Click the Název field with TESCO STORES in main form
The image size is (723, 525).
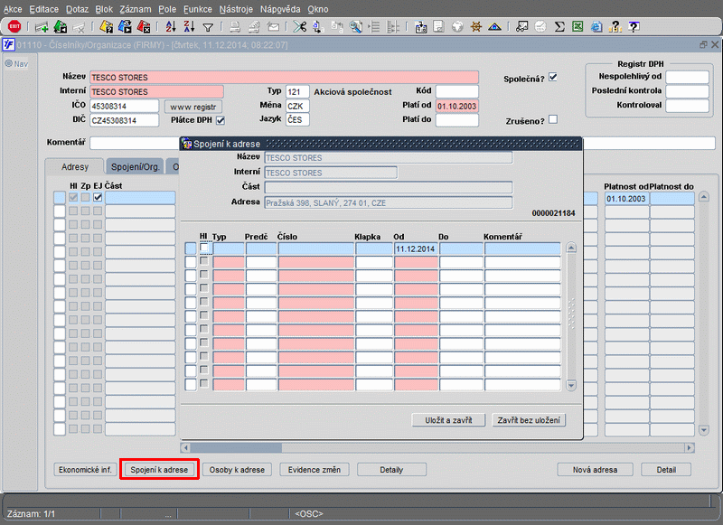click(x=284, y=78)
